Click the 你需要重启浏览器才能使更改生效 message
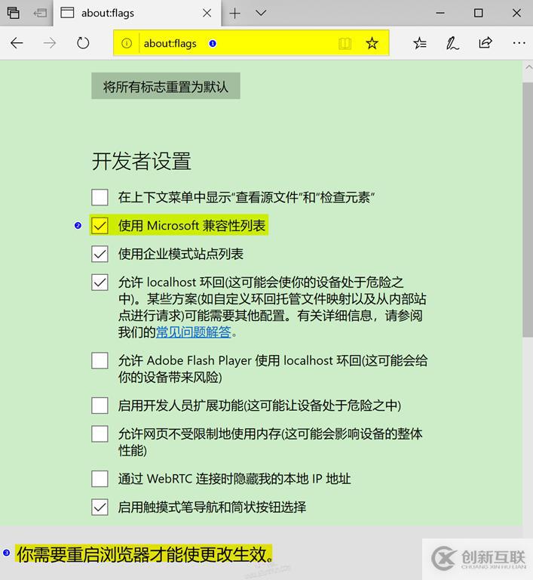This screenshot has height=580, width=533. (x=145, y=554)
